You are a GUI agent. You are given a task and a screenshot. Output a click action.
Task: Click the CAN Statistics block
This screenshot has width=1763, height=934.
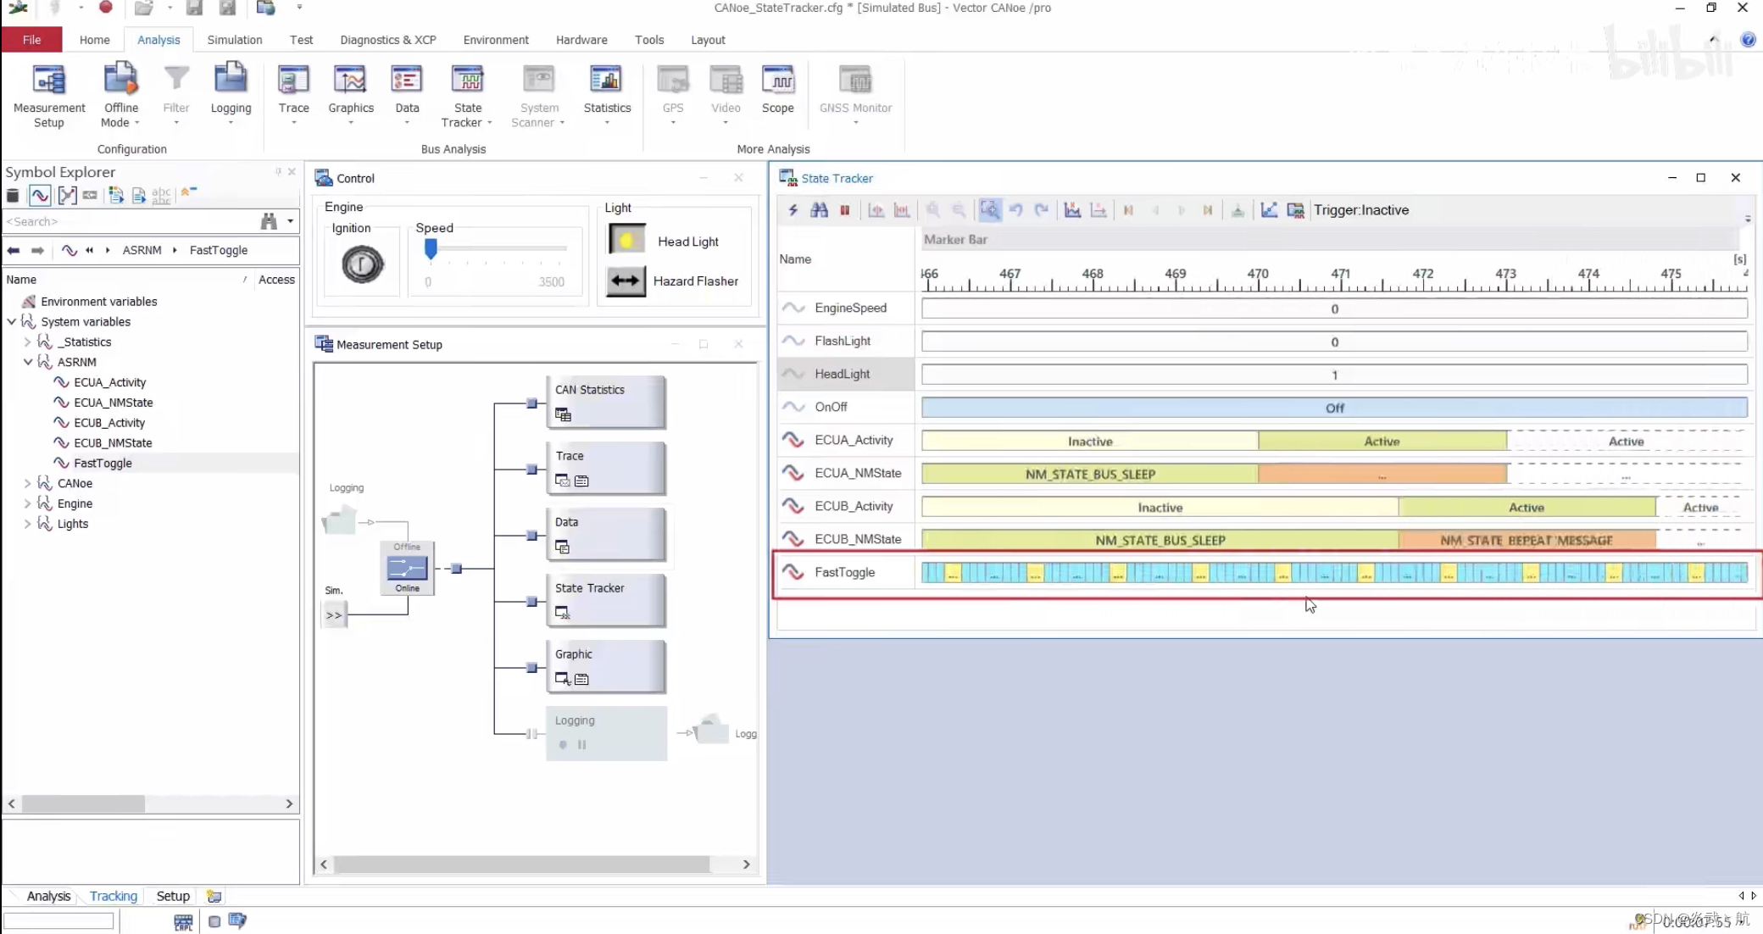605,402
